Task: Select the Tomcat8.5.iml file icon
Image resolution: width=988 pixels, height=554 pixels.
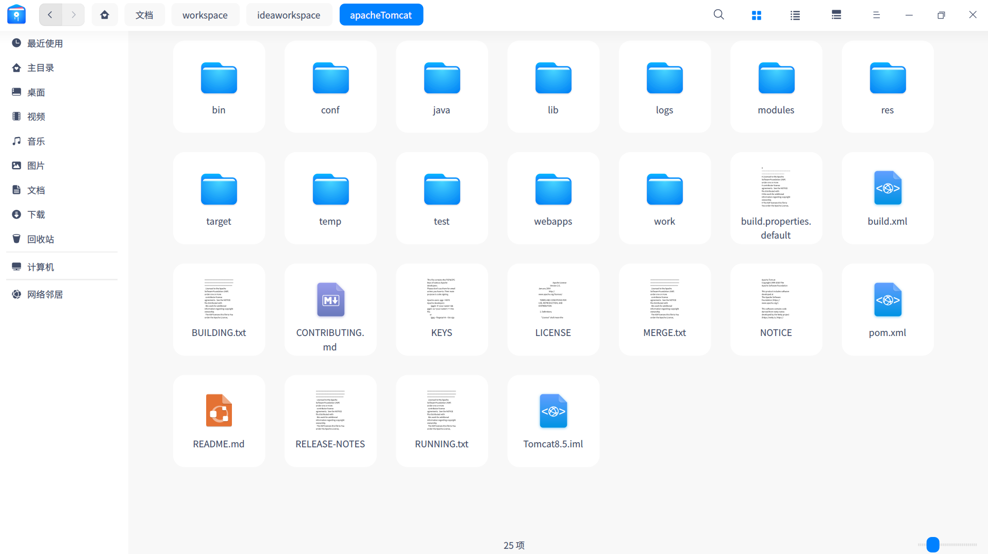Action: pyautogui.click(x=553, y=411)
